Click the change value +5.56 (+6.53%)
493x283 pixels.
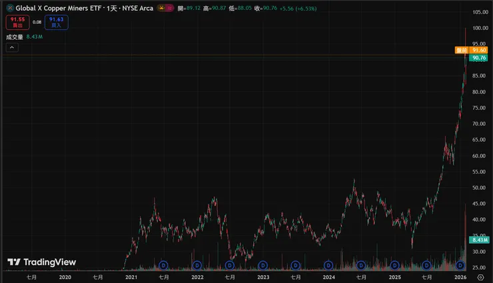(298, 9)
